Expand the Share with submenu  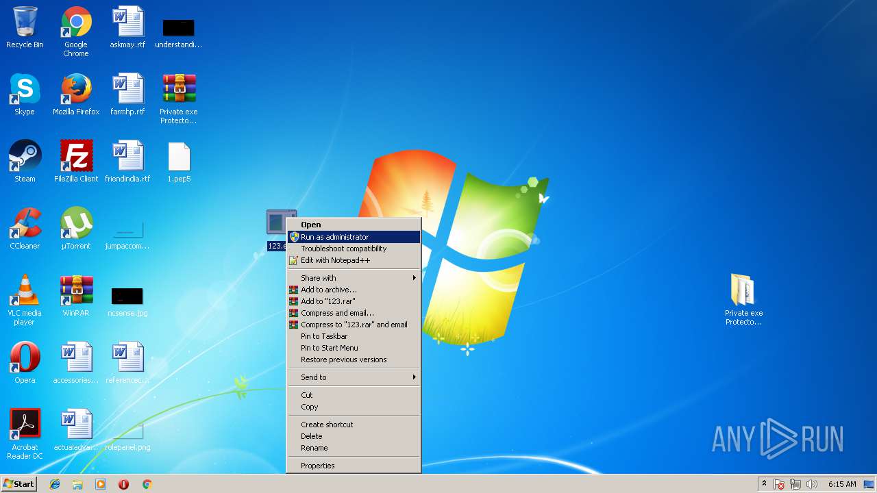354,278
